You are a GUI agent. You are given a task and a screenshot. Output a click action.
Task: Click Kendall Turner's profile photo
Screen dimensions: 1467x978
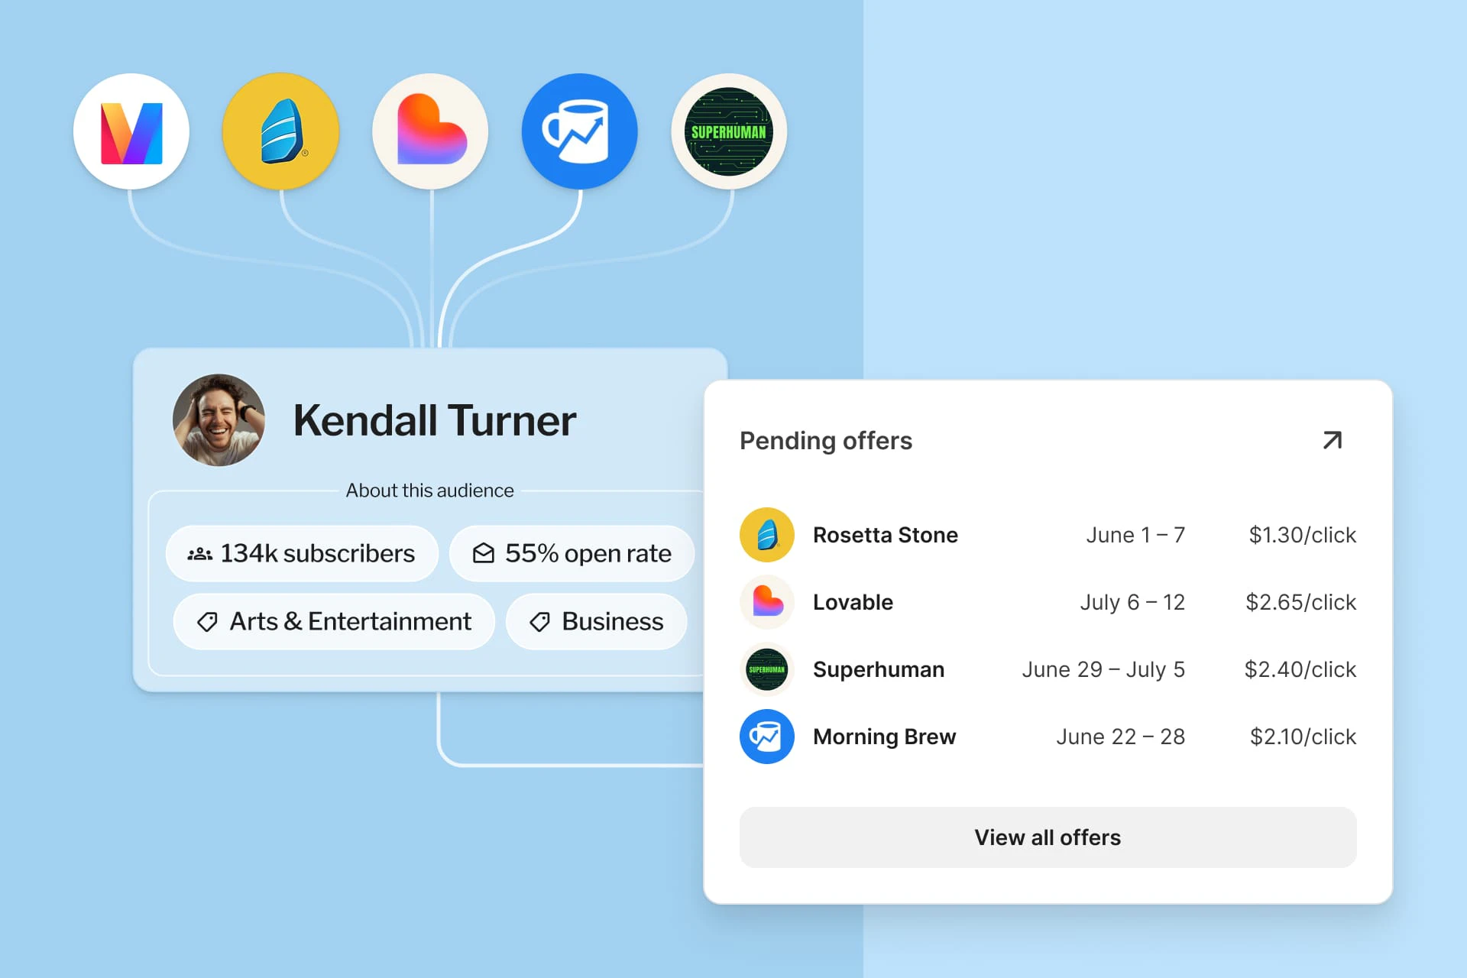[219, 419]
